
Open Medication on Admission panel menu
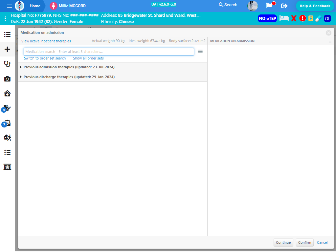coord(330,41)
